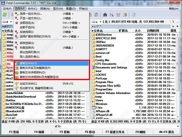Open the Notepad icon in toolbar

[134, 15]
